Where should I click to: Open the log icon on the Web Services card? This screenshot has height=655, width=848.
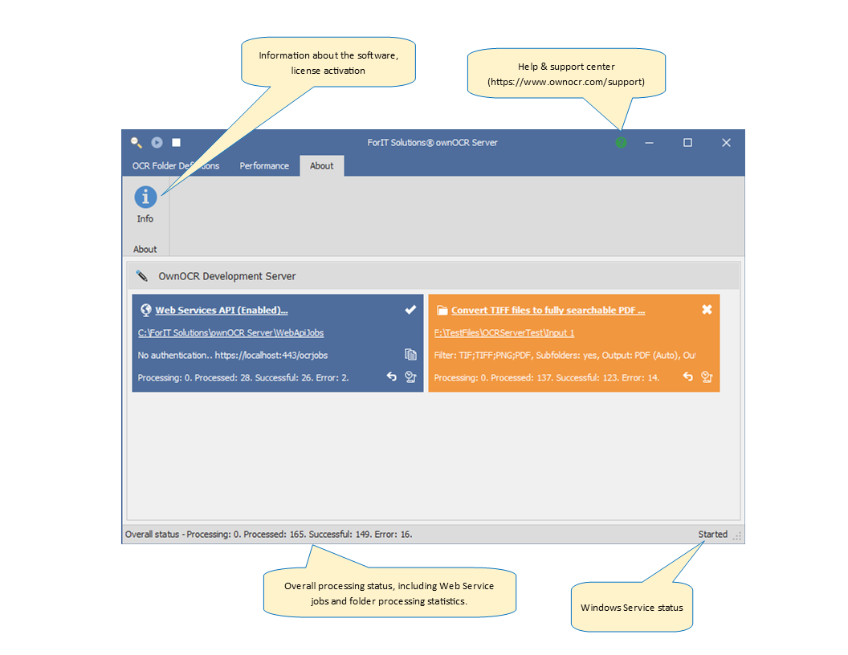click(410, 376)
